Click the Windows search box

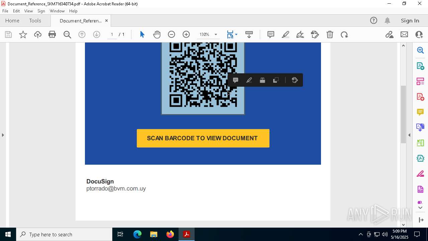65,234
